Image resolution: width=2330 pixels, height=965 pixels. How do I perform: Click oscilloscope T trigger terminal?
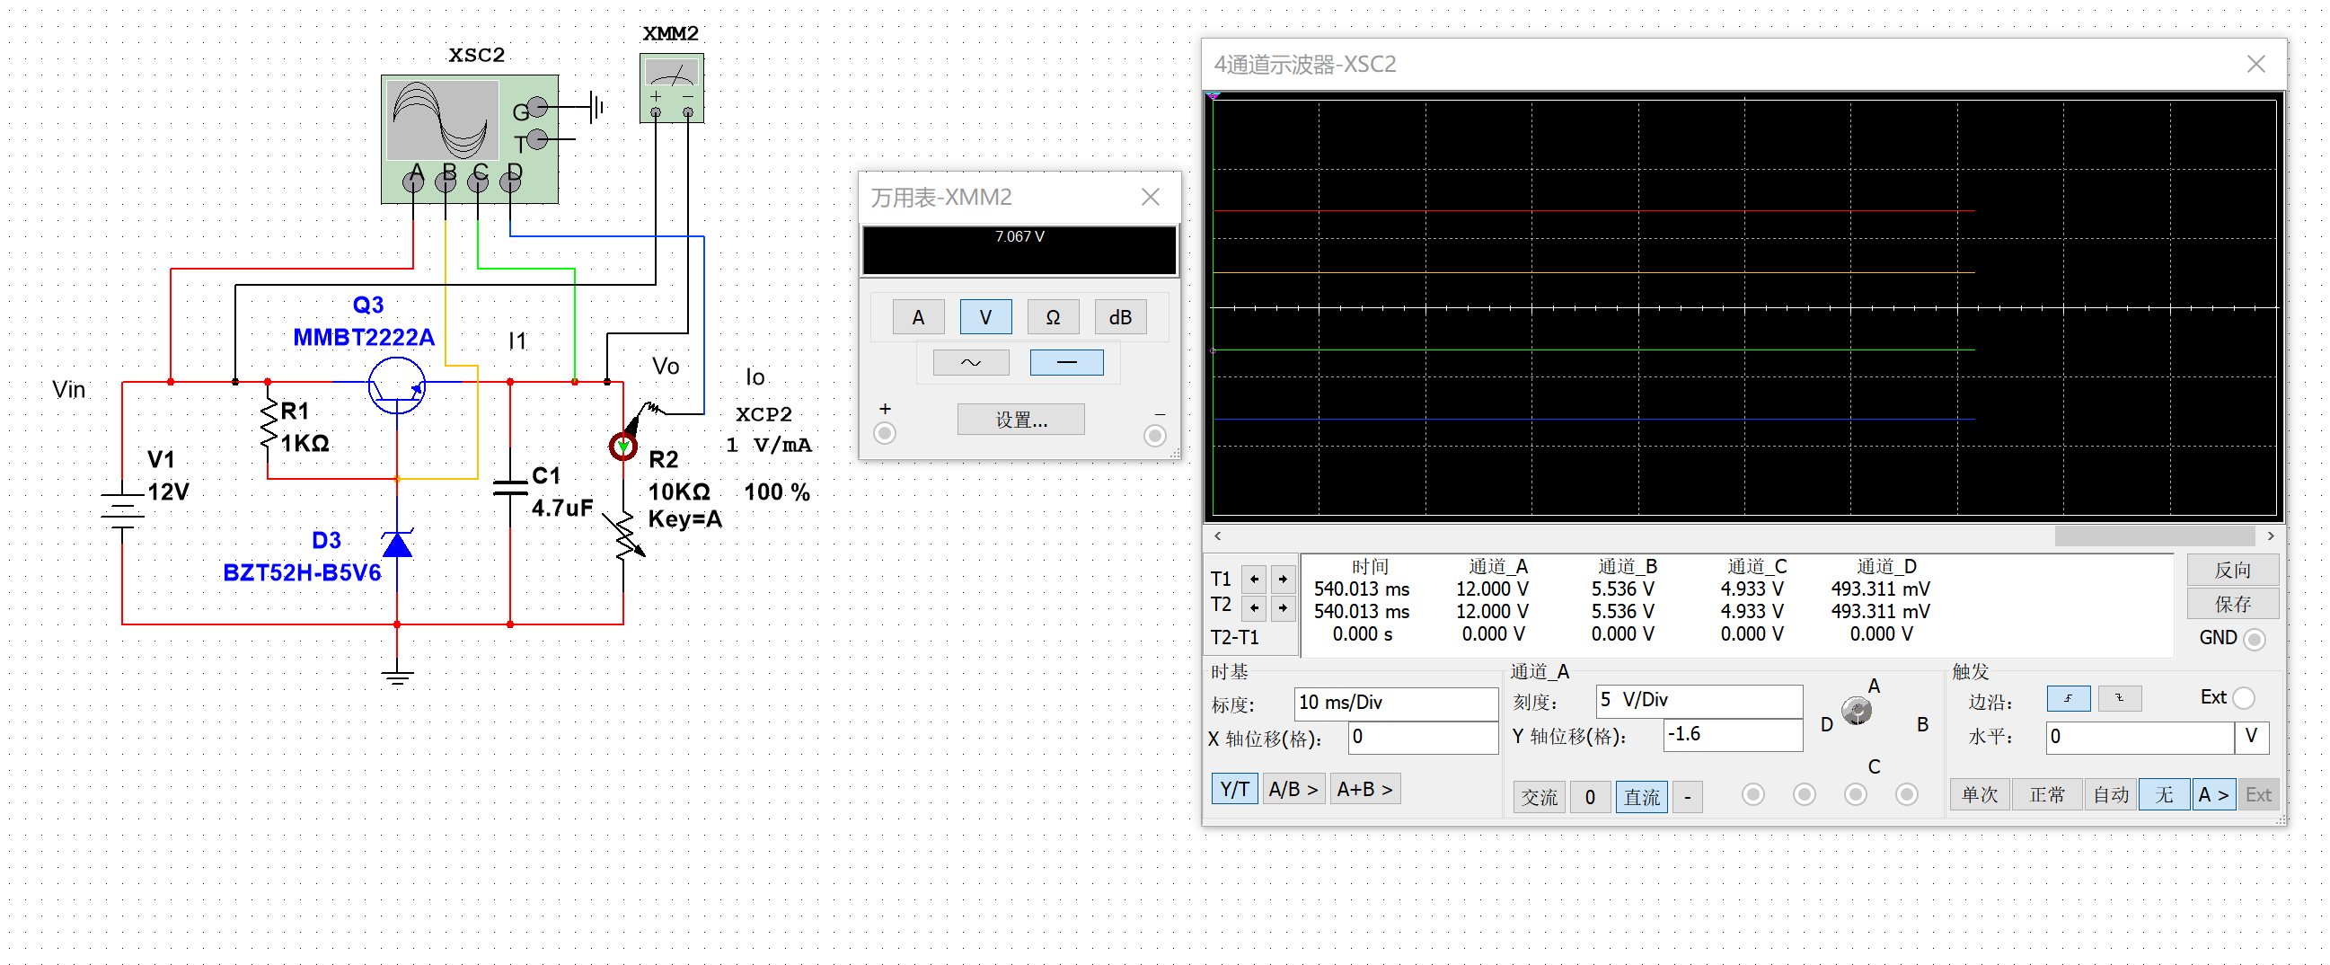(x=537, y=139)
